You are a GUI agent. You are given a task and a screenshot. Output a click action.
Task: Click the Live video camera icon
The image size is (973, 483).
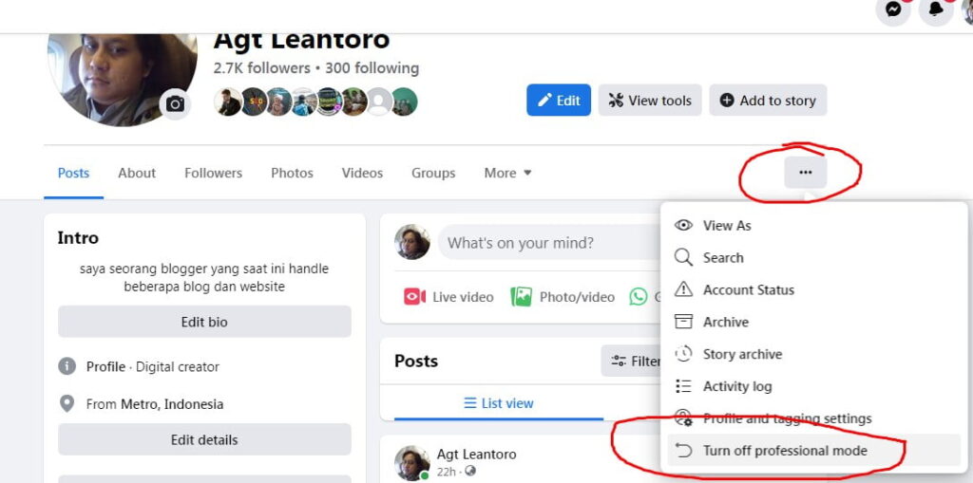(414, 297)
